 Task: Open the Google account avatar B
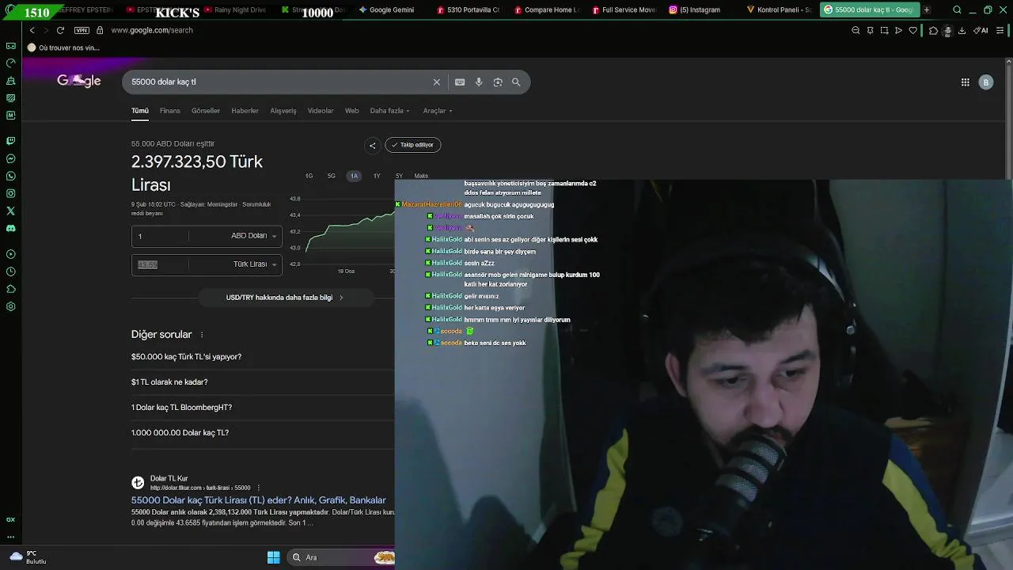(985, 82)
